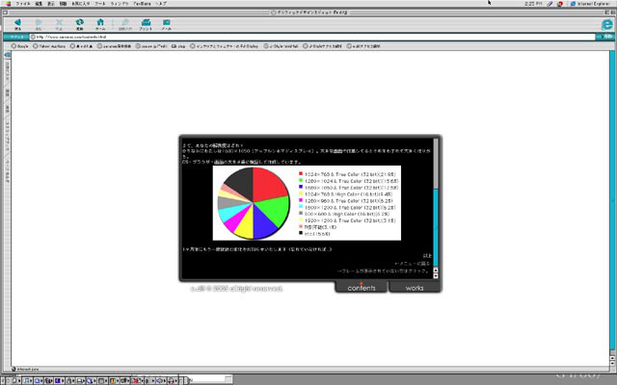Viewport: 617px width, 385px height.
Task: Click the Refresh toolbar button
Action: [x=79, y=24]
